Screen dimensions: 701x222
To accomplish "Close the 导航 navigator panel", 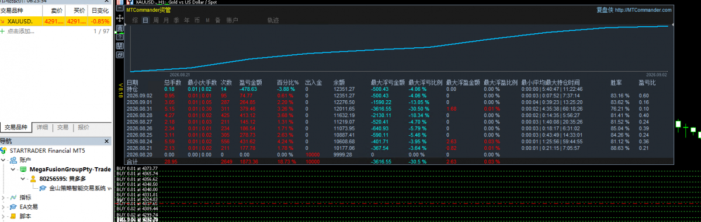I will [x=106, y=141].
